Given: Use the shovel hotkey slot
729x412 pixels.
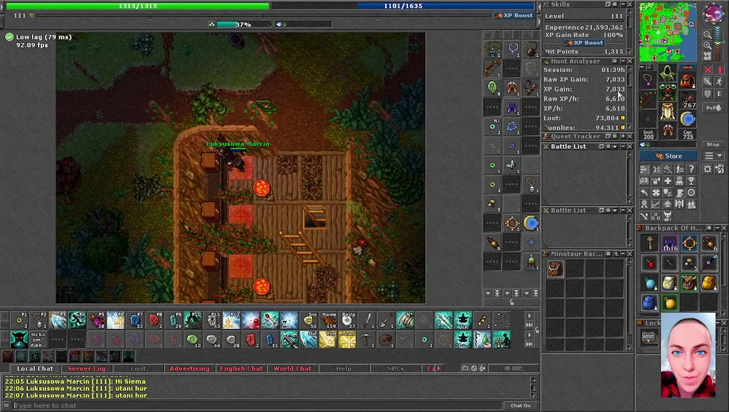Looking at the screenshot, I should [386, 320].
